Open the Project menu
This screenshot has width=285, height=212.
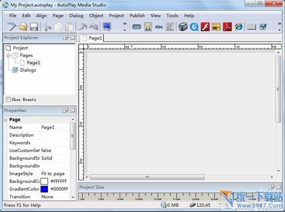click(x=116, y=15)
